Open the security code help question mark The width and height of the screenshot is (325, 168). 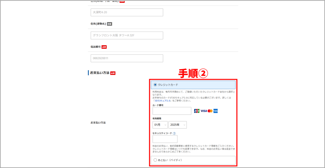pos(175,133)
